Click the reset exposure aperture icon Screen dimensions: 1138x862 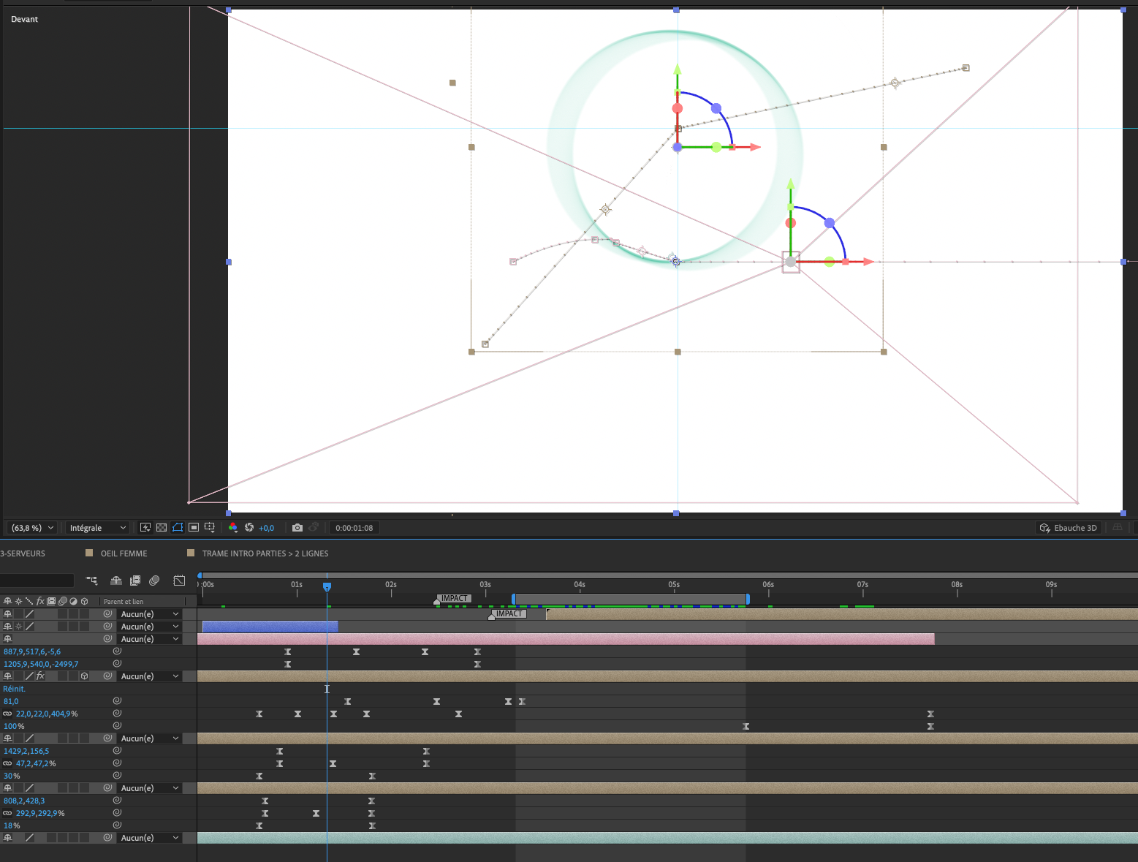[x=249, y=528]
